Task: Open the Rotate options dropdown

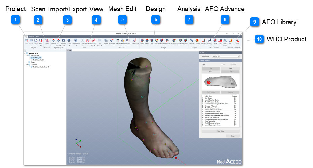Action: tap(88, 45)
